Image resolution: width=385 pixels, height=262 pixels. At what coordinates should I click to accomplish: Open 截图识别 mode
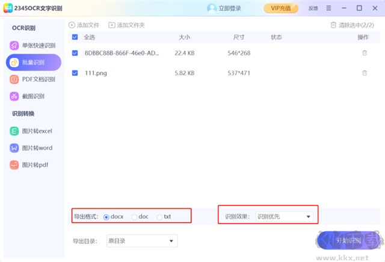[x=34, y=96]
